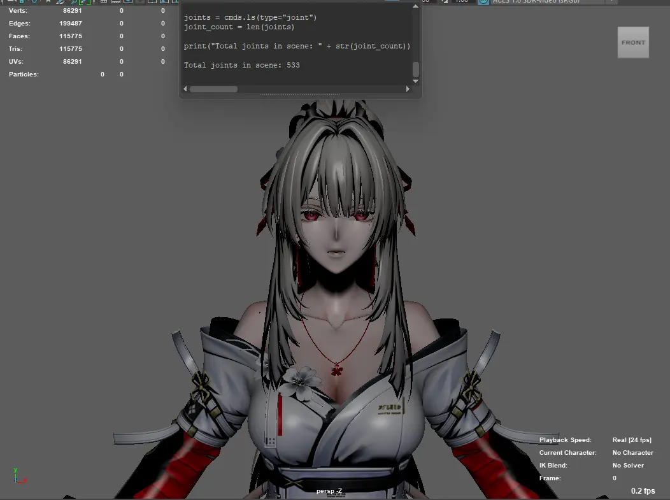Click the 2D pan/zoom magnifier icon
Screen dimensions: 670x500
73,1
